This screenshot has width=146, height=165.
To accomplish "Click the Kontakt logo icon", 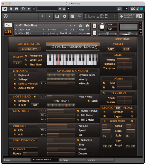I will tap(5, 16).
